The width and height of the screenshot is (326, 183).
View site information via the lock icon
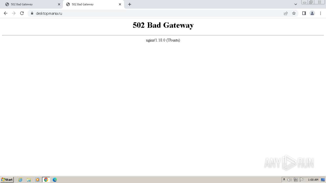[x=32, y=13]
